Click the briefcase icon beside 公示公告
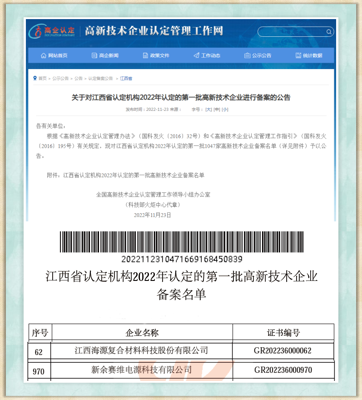 (247, 55)
